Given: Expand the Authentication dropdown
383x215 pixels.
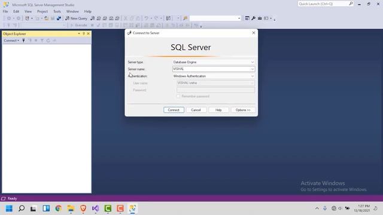Looking at the screenshot, I should tap(253, 76).
